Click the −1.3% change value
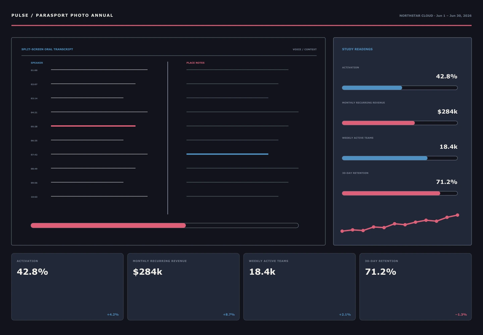 (x=461, y=315)
